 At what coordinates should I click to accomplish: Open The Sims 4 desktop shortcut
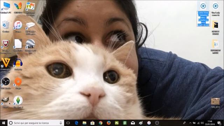[18, 102]
